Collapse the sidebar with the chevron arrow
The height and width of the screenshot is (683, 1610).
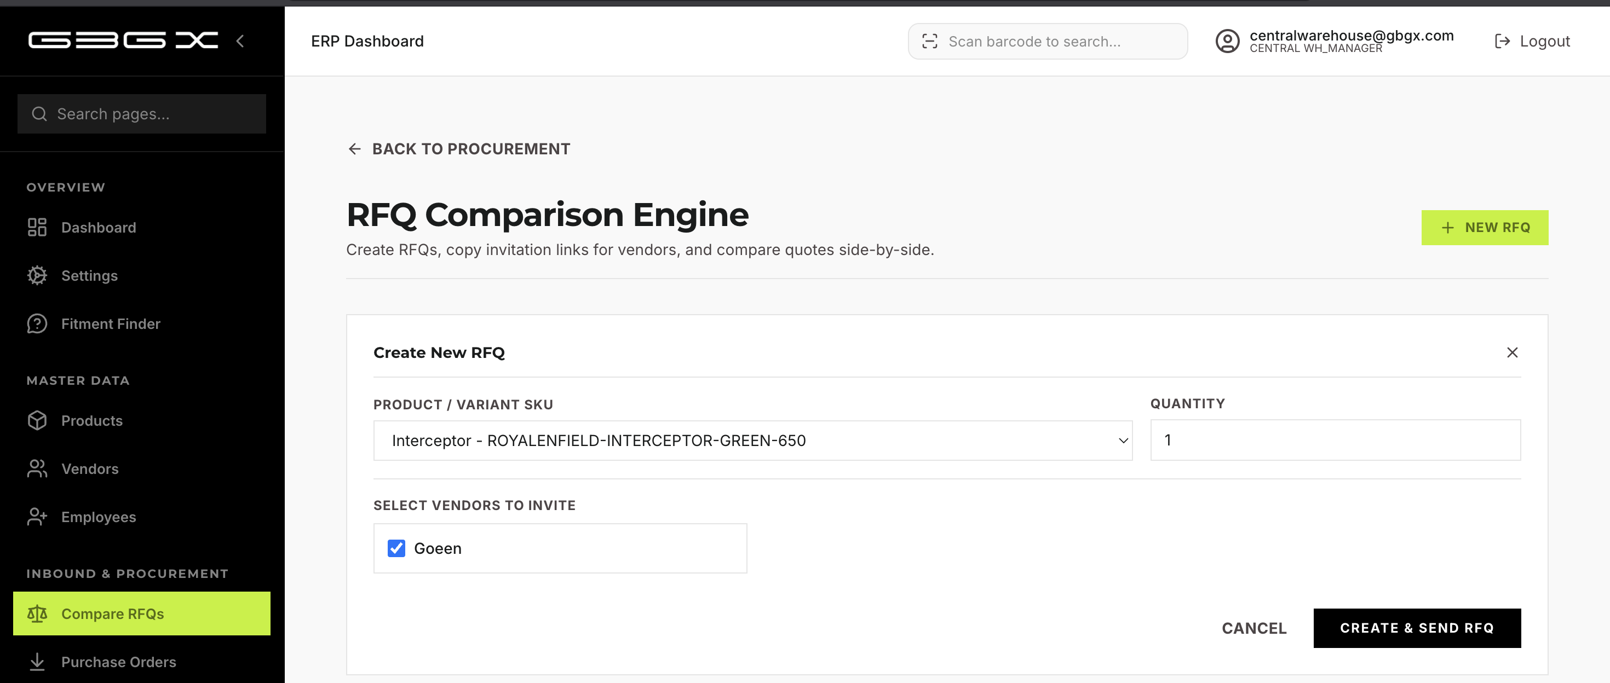(x=240, y=41)
